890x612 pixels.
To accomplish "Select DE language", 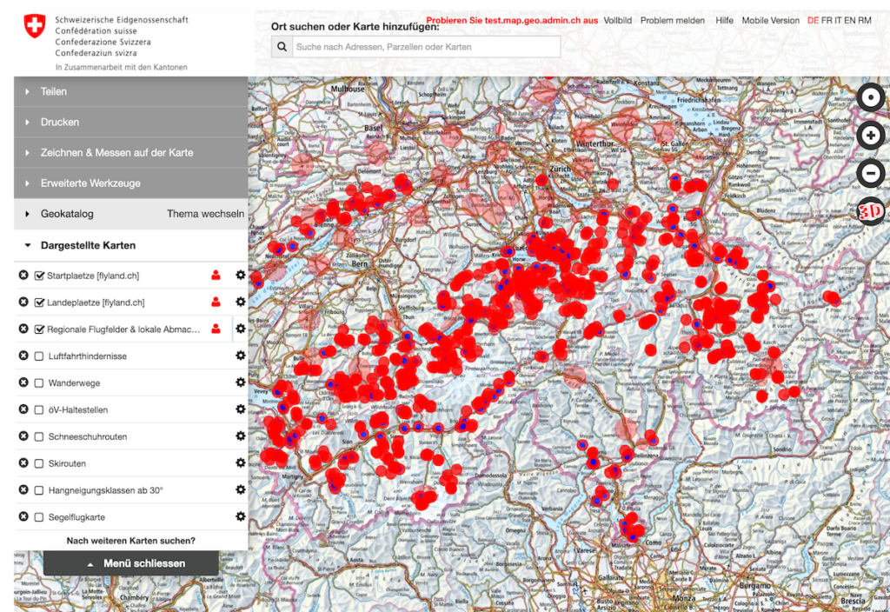I will (813, 21).
